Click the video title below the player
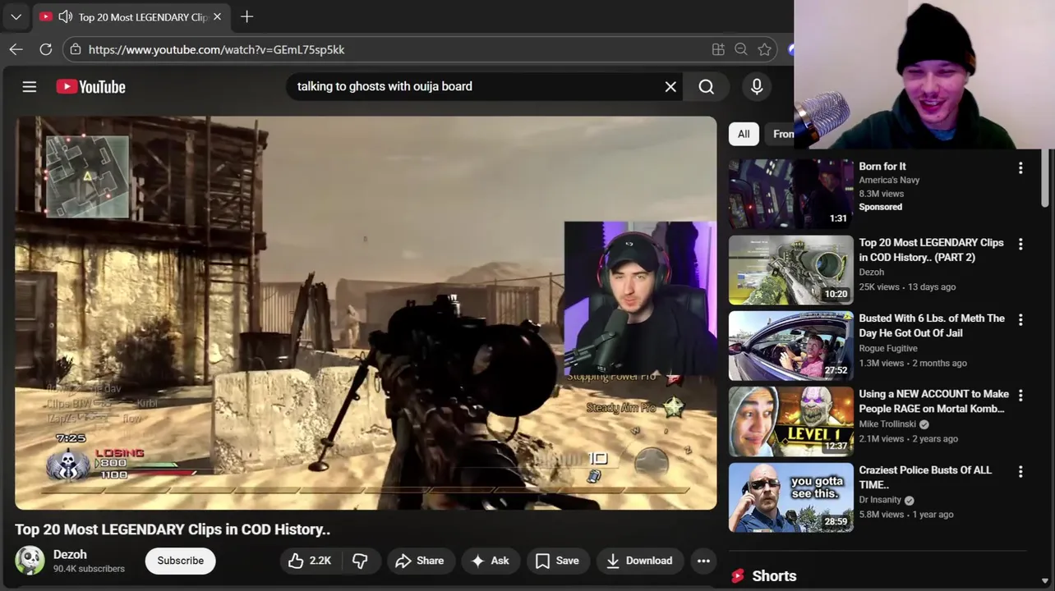The height and width of the screenshot is (591, 1055). [x=173, y=529]
